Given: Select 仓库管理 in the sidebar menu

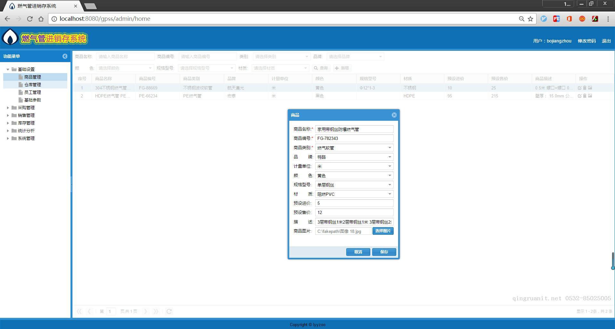Looking at the screenshot, I should coord(32,85).
